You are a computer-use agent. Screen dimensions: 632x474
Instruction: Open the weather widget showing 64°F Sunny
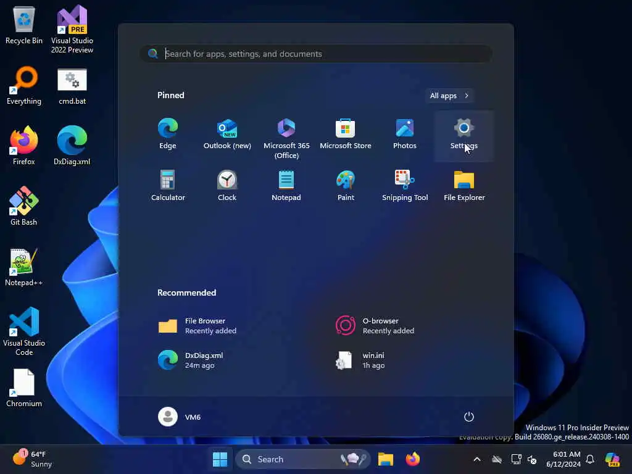pos(32,459)
